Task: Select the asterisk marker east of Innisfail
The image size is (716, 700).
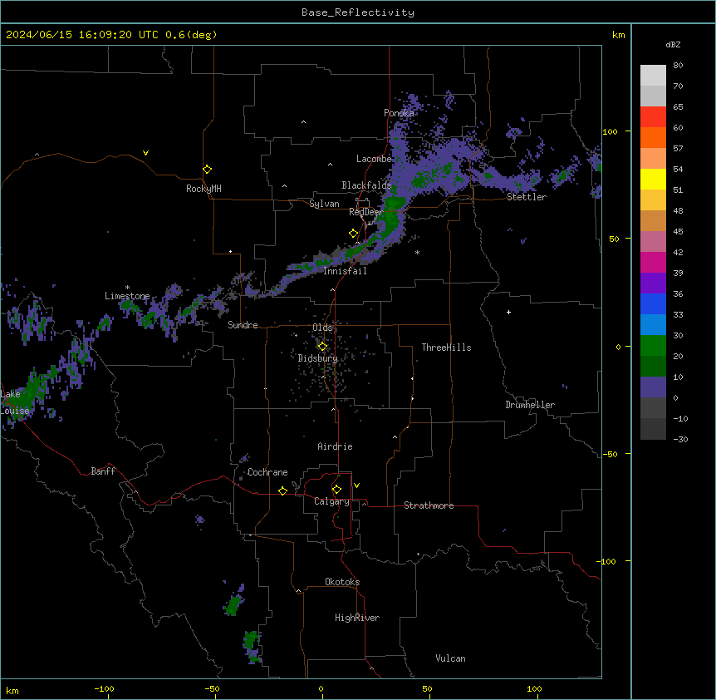Action: click(x=417, y=252)
